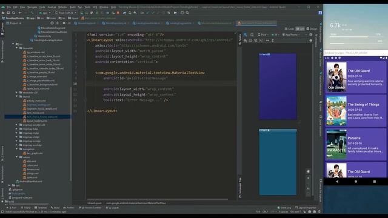Adjust the upper slider below 6.7k overlay
Screen dimensions: 388x218
tap(356, 37)
